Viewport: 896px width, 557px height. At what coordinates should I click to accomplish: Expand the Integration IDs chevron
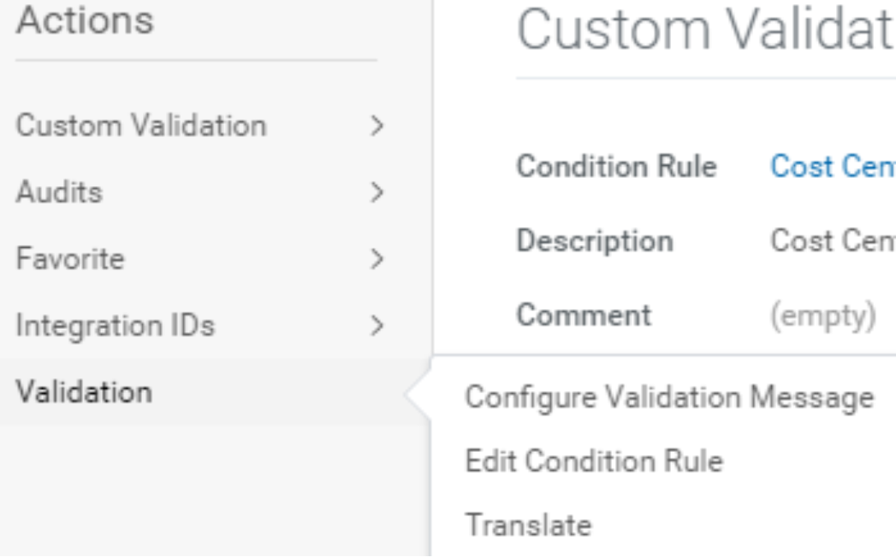click(x=377, y=326)
